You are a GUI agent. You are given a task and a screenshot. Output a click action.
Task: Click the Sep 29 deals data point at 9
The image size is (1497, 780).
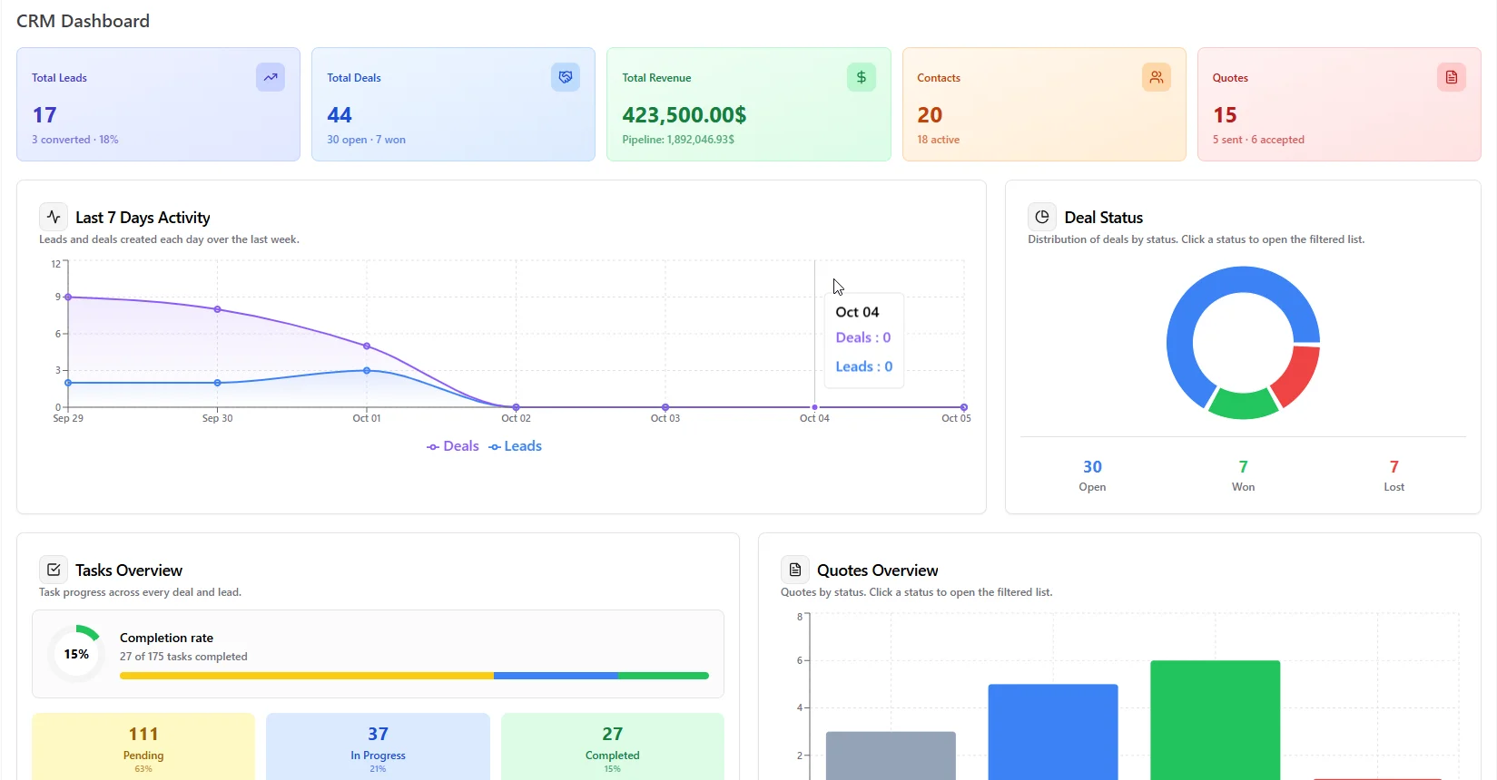tap(68, 297)
